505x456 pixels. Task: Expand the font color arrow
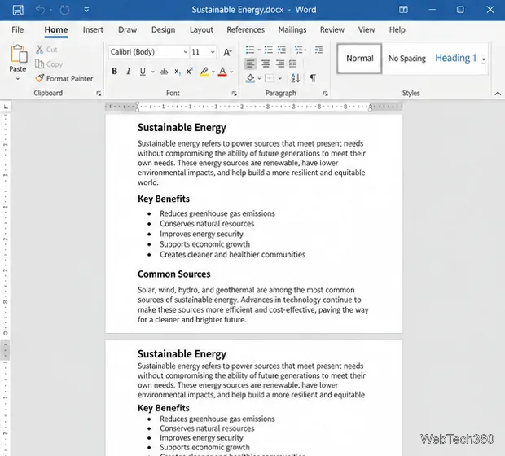pyautogui.click(x=231, y=72)
